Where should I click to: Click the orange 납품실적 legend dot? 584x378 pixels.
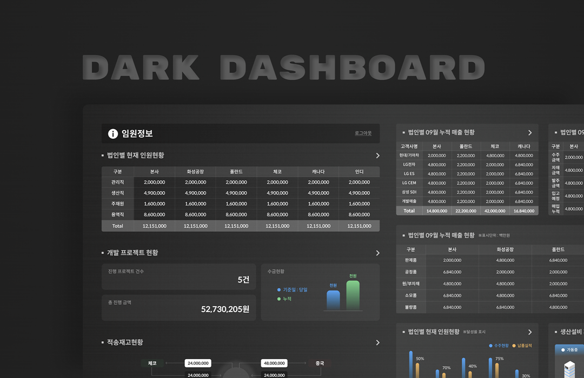point(514,346)
